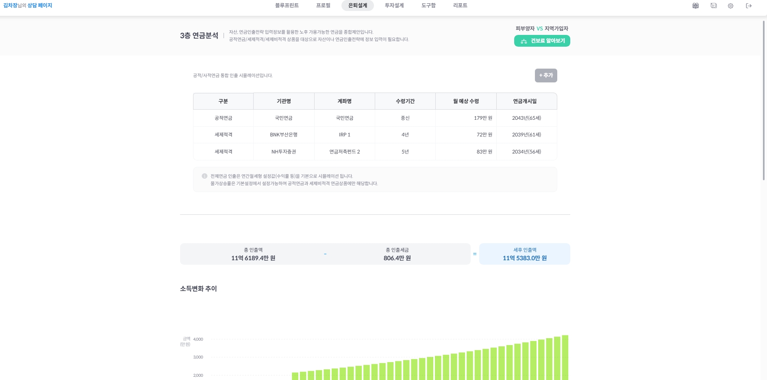Open the memo notes icon in top bar
Screen dimensions: 767x380
point(713,6)
